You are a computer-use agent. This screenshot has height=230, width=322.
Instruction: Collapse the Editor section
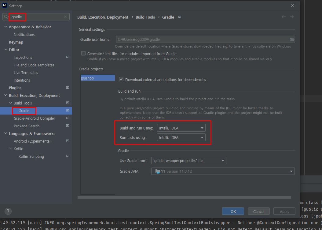(6, 50)
